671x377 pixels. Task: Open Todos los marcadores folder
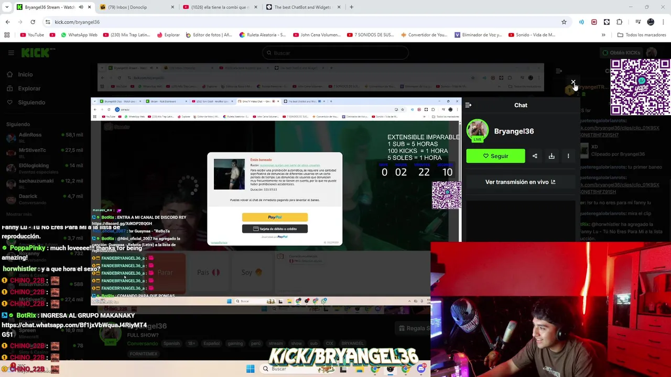click(642, 35)
